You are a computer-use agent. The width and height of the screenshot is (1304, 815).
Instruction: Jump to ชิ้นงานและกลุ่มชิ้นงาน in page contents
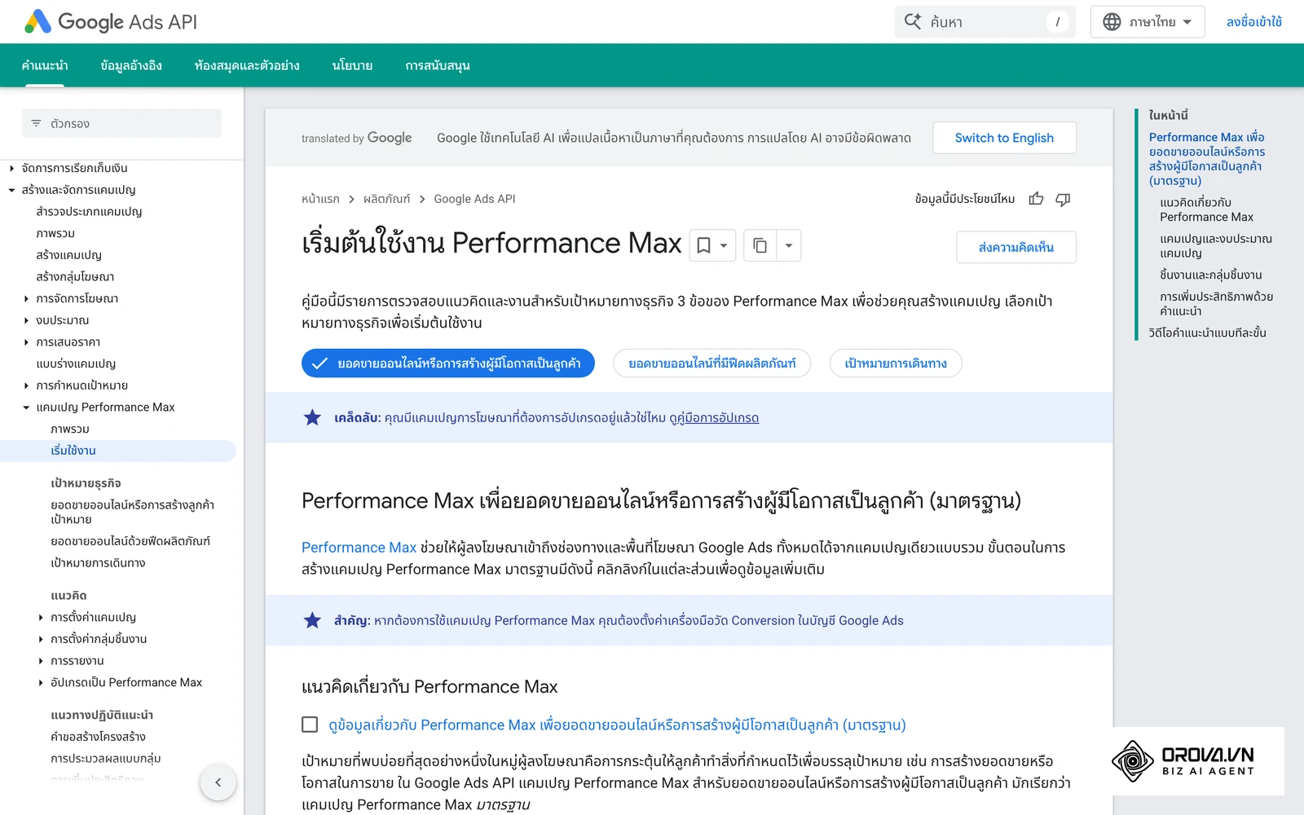1210,275
